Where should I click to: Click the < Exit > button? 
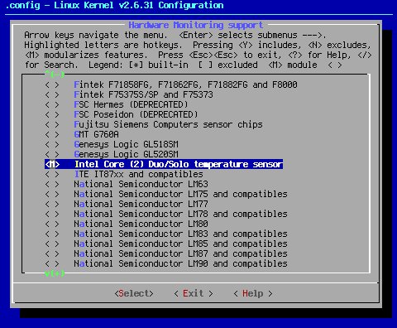point(194,293)
